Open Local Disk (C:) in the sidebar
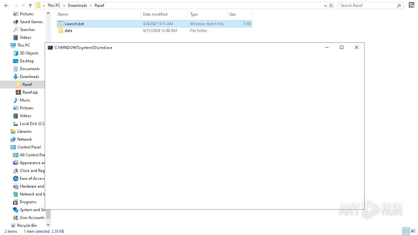The height and width of the screenshot is (235, 418). point(32,124)
